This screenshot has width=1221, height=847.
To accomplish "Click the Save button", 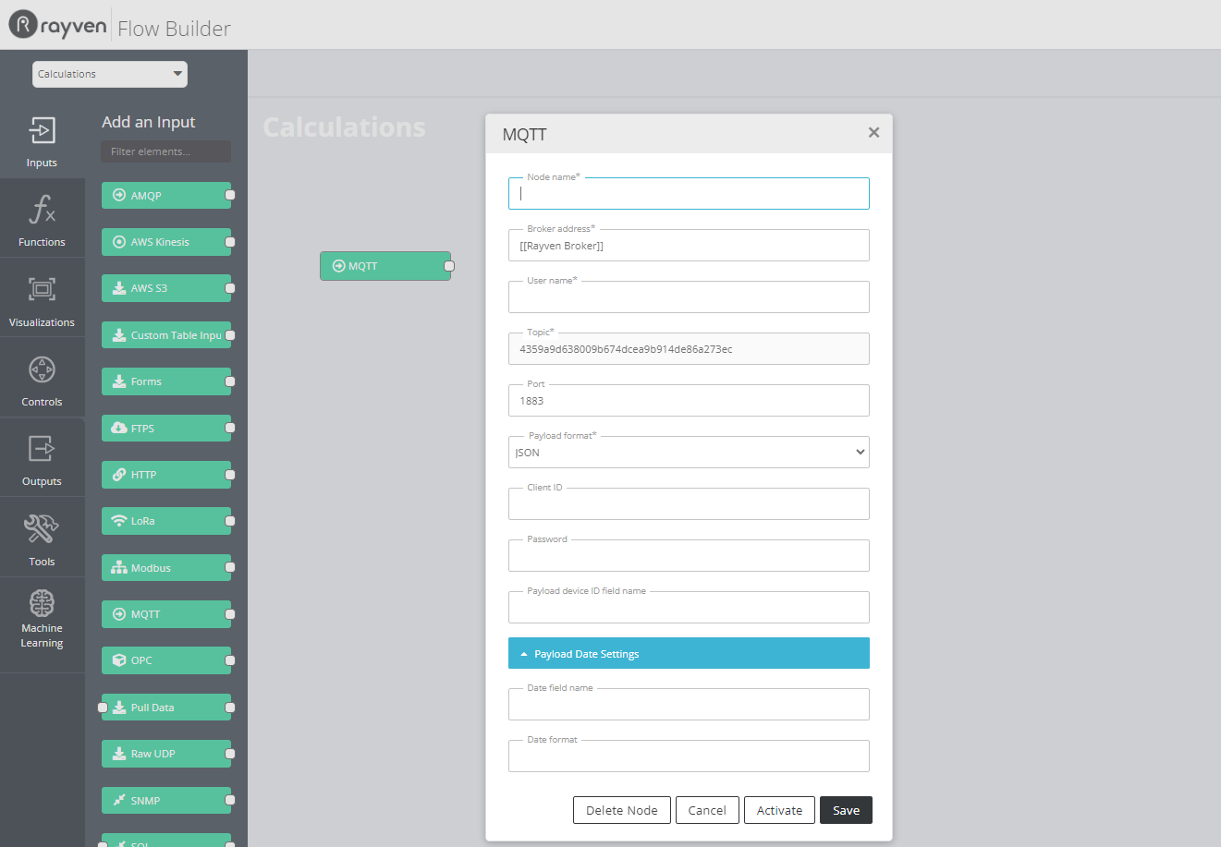I will (846, 810).
